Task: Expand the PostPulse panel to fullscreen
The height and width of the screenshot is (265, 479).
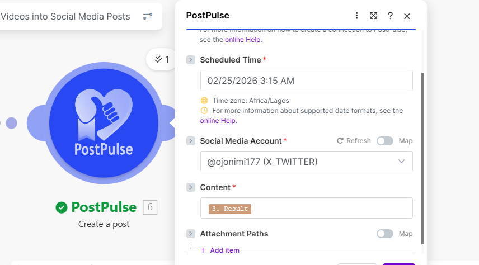Action: [x=373, y=16]
